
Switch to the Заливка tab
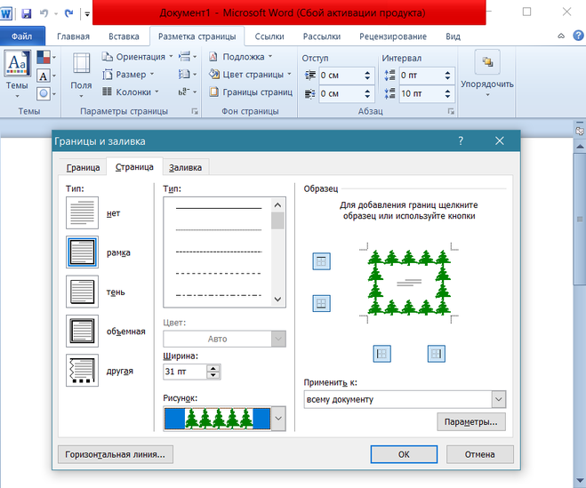click(185, 167)
